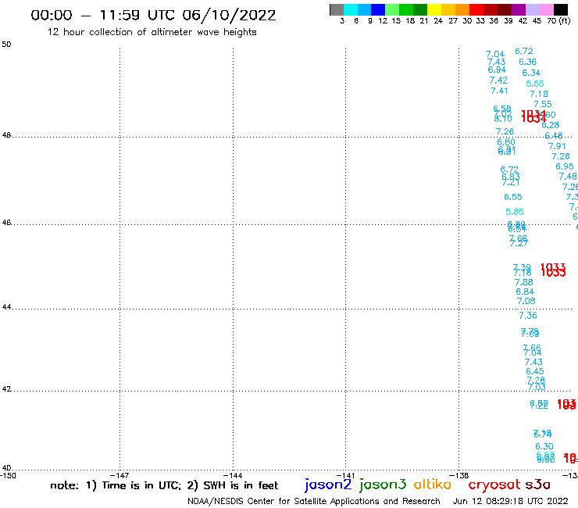Click the wave height value 6.55

[x=513, y=198]
